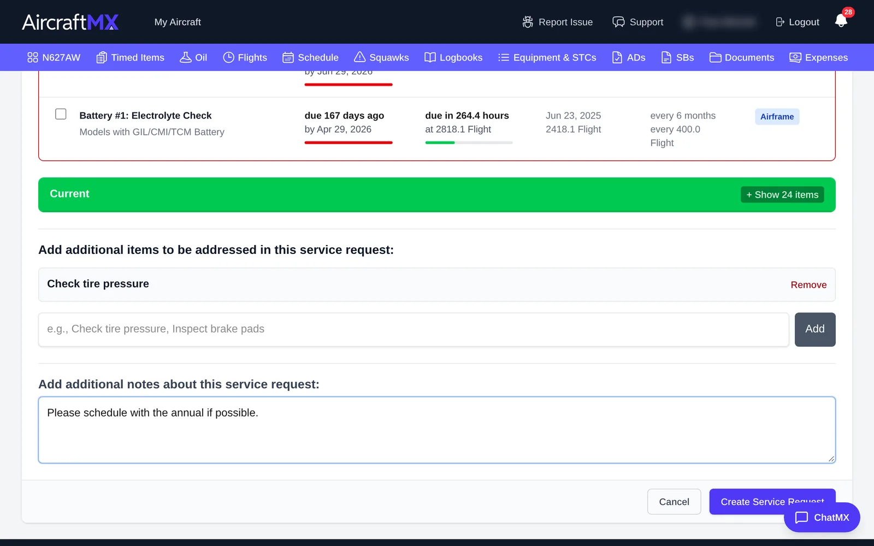Remove the Check tire pressure item

click(808, 285)
